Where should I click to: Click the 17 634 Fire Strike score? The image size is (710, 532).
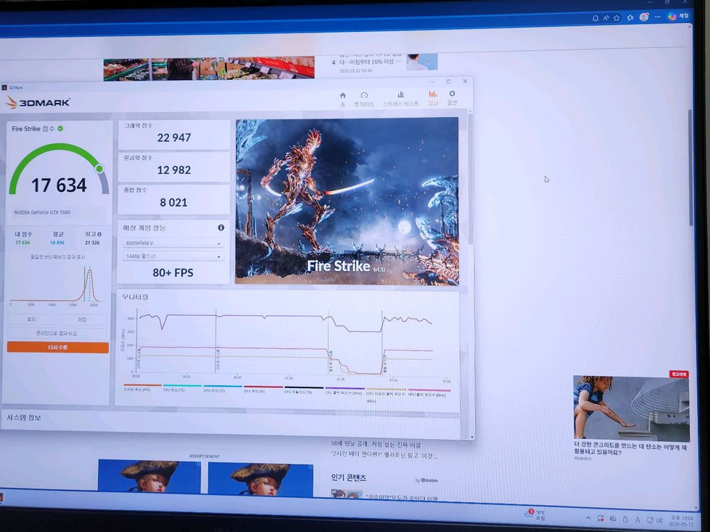[59, 185]
